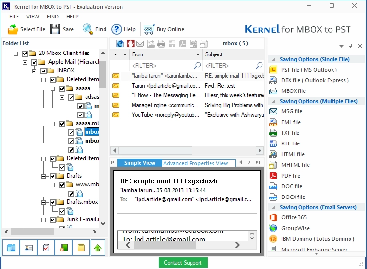
Task: Uncheck the Junk E-mail folder checkbox
Action: pos(52,220)
